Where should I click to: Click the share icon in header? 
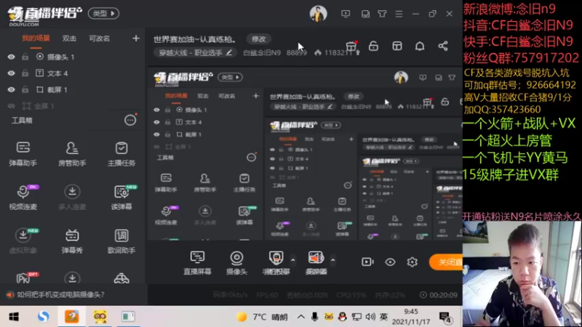coord(443,46)
